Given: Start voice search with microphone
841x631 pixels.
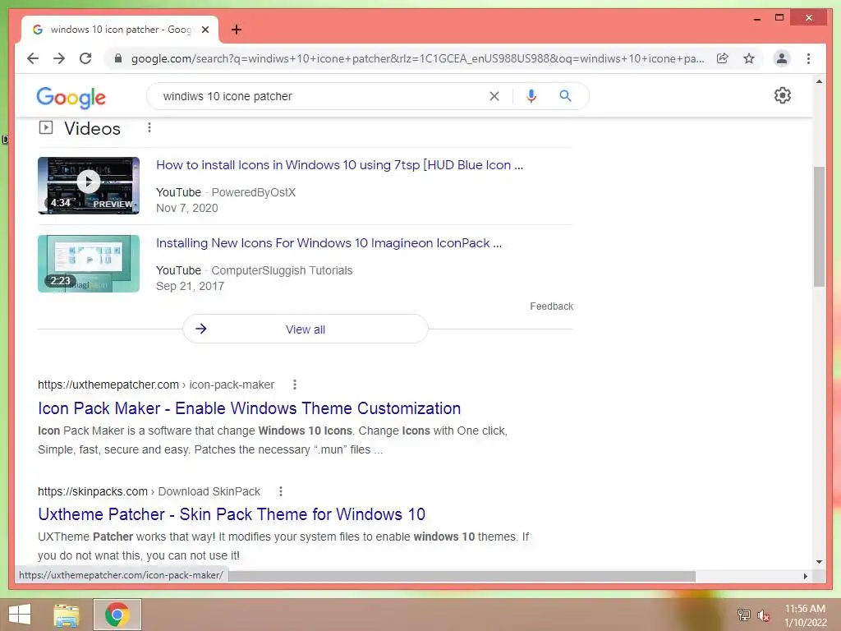Looking at the screenshot, I should pos(531,96).
